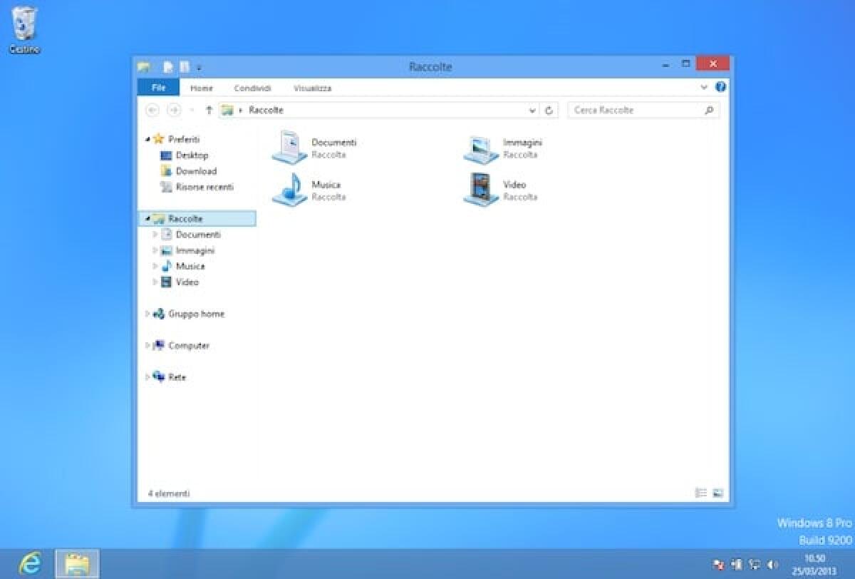
Task: Select the Download folder in the sidebar
Action: click(x=194, y=171)
